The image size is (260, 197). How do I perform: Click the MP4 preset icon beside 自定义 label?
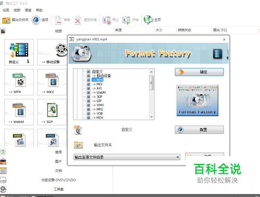pos(78,130)
